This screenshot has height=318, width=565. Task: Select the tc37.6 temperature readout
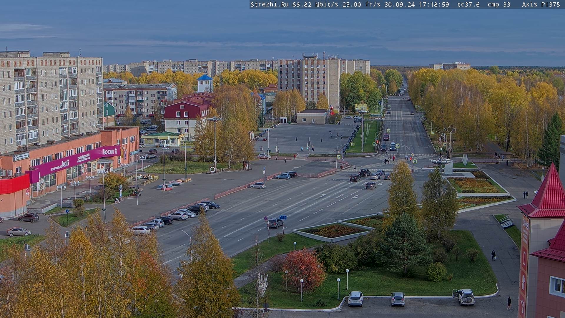pos(468,4)
